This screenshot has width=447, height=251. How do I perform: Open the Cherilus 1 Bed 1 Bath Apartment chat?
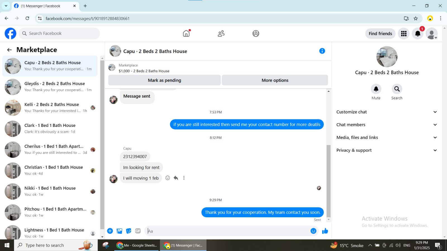50,149
